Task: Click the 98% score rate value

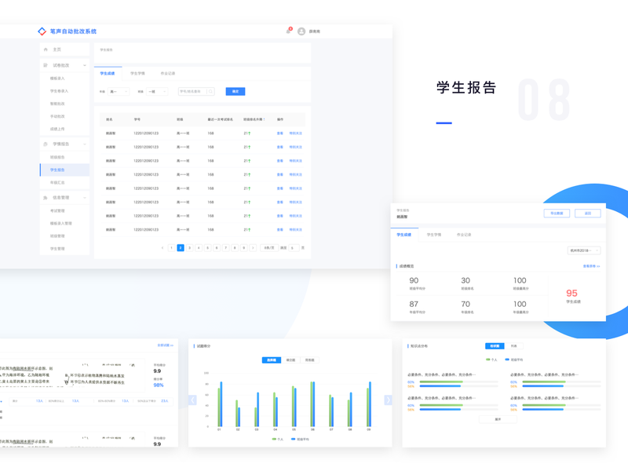Action: pos(159,385)
